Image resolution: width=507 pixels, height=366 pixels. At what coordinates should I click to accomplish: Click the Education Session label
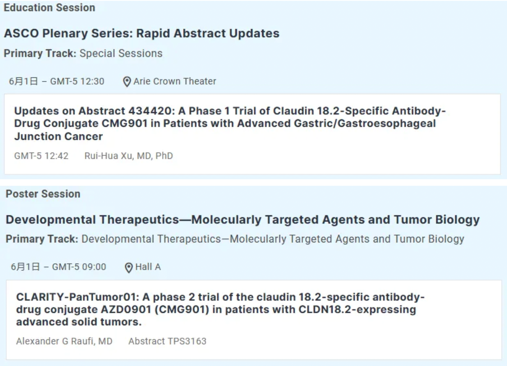pyautogui.click(x=49, y=8)
